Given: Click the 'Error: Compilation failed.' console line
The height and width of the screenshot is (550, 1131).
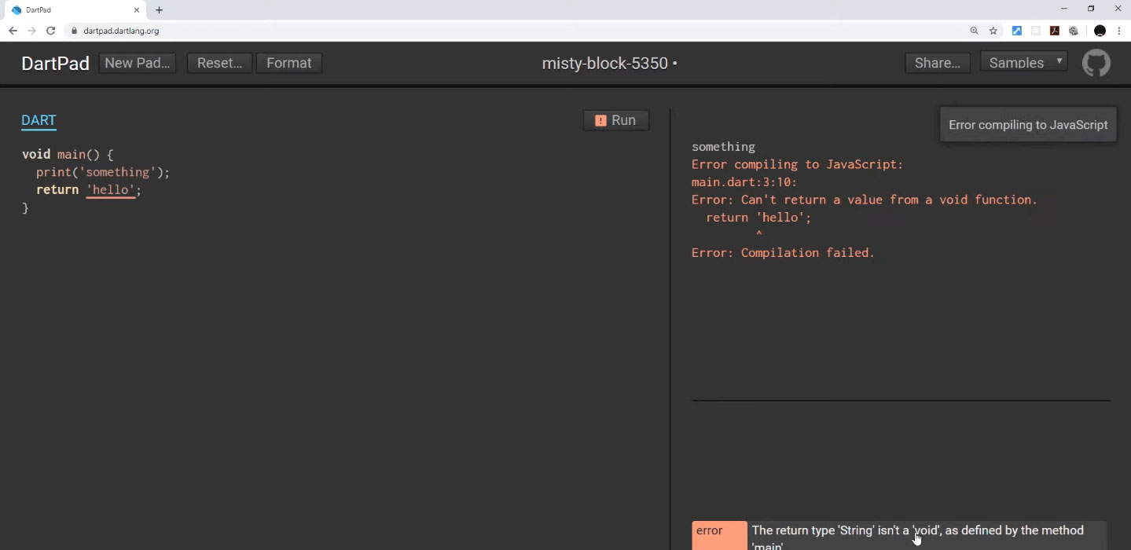Looking at the screenshot, I should tap(783, 253).
